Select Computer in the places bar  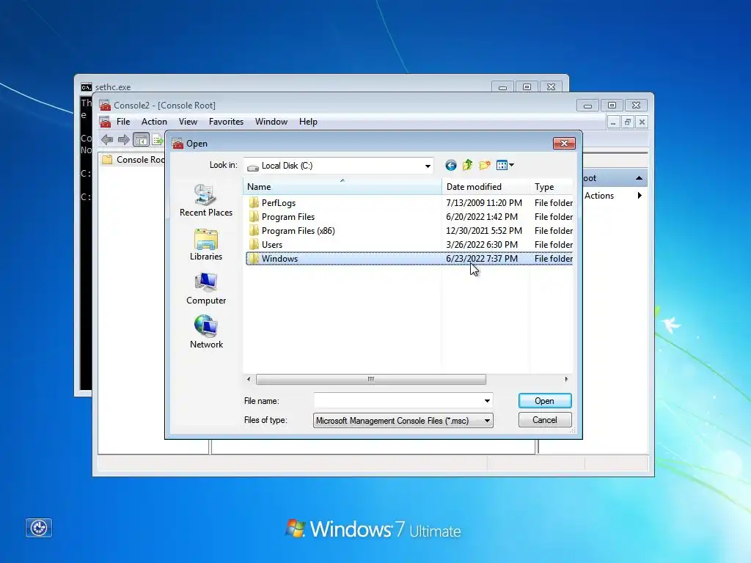click(206, 289)
